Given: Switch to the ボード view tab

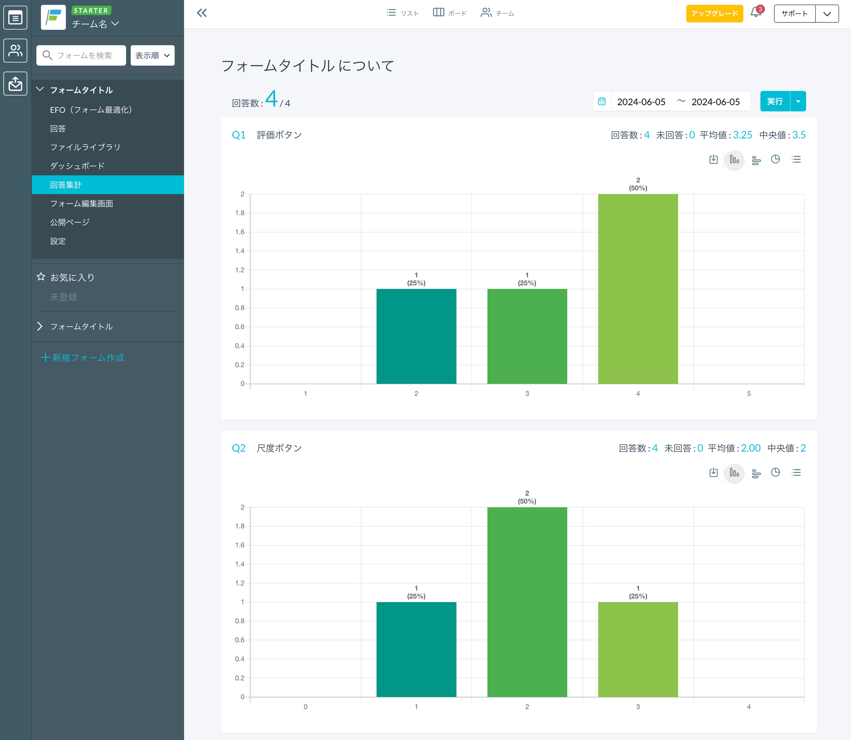Looking at the screenshot, I should coord(450,13).
